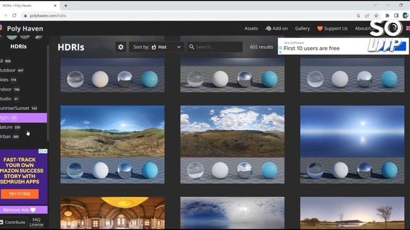
Task: Click the search magnifier icon
Action: click(192, 47)
